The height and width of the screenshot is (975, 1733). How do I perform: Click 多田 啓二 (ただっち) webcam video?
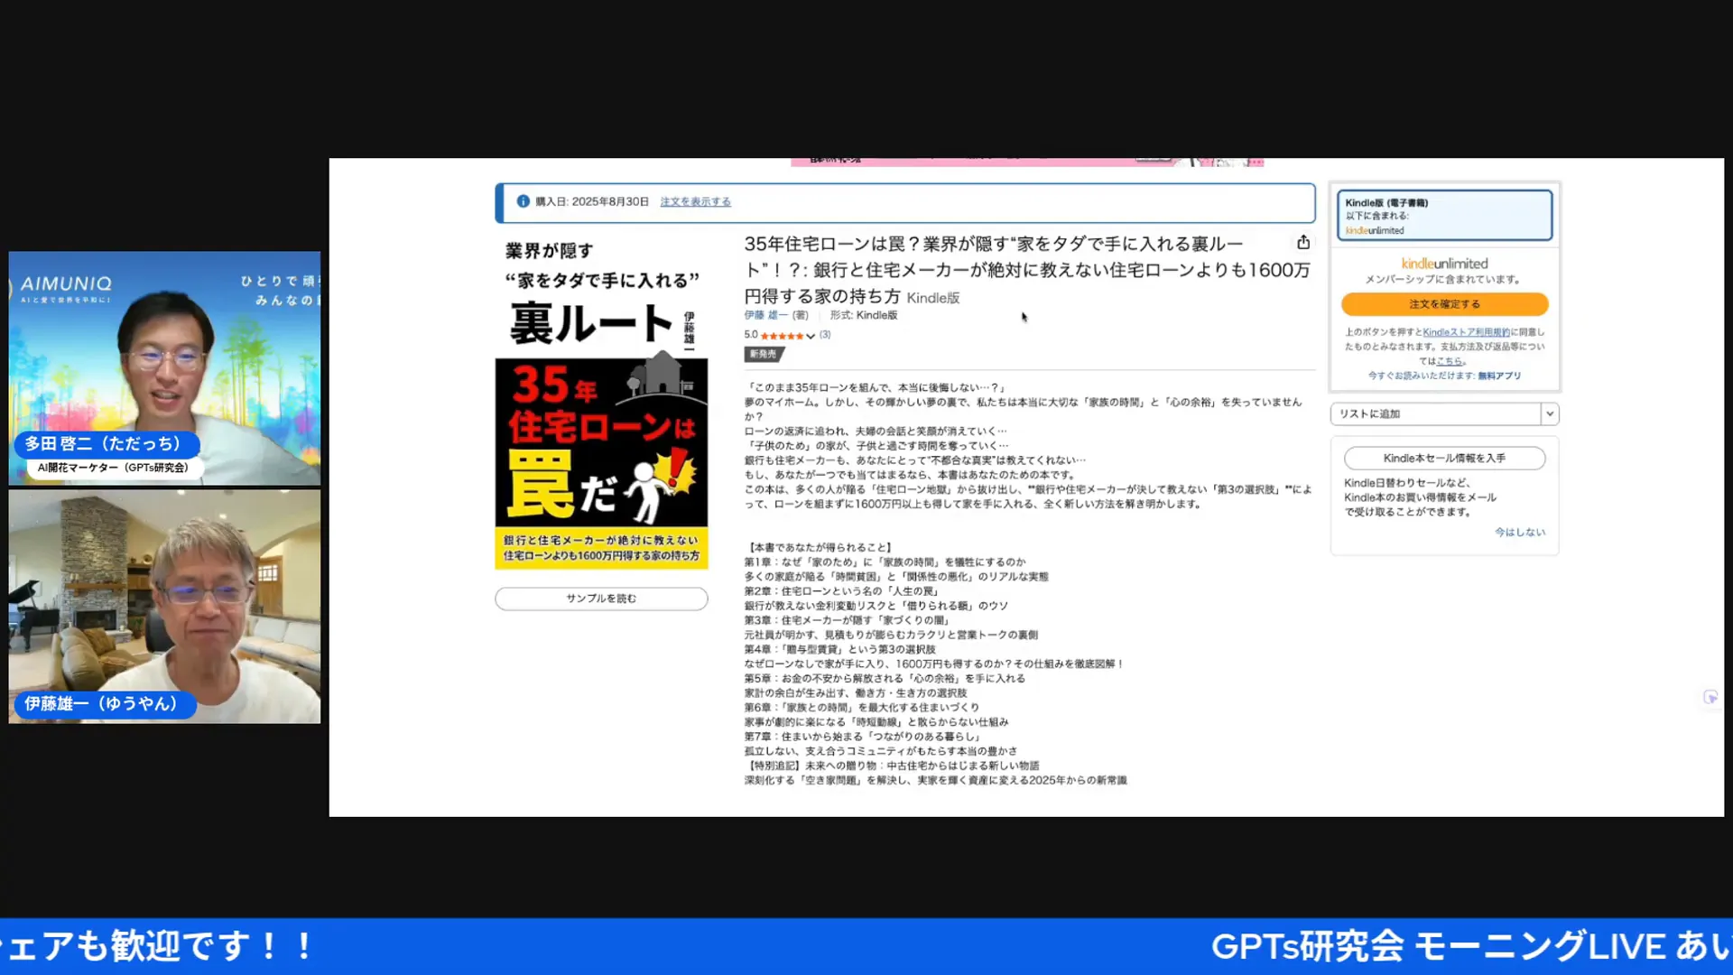pos(164,368)
